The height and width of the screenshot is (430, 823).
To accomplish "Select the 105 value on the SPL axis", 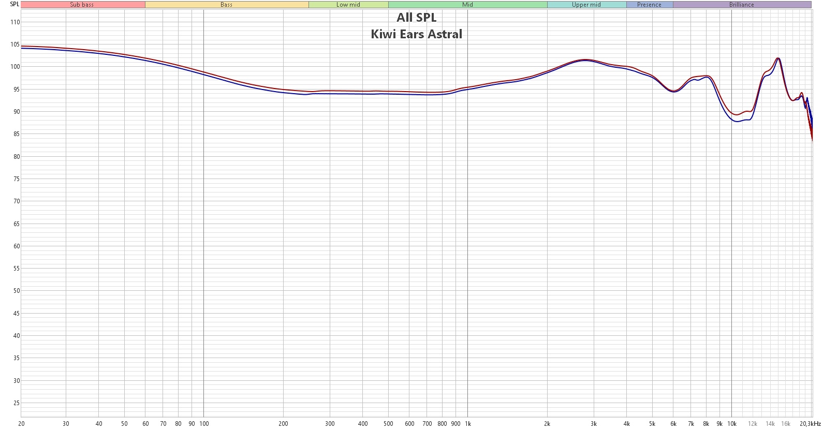I will [15, 45].
